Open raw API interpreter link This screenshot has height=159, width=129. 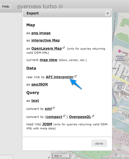point(60,77)
